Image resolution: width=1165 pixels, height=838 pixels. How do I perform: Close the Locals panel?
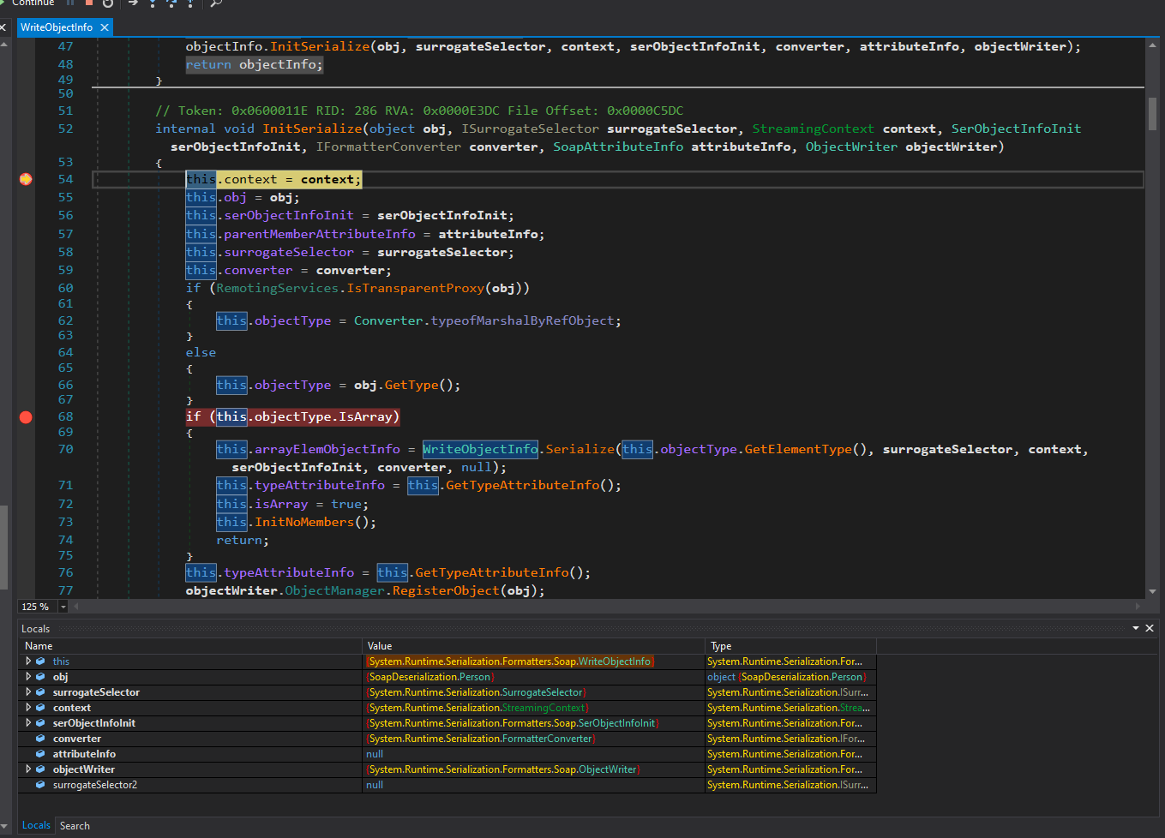click(x=1150, y=628)
